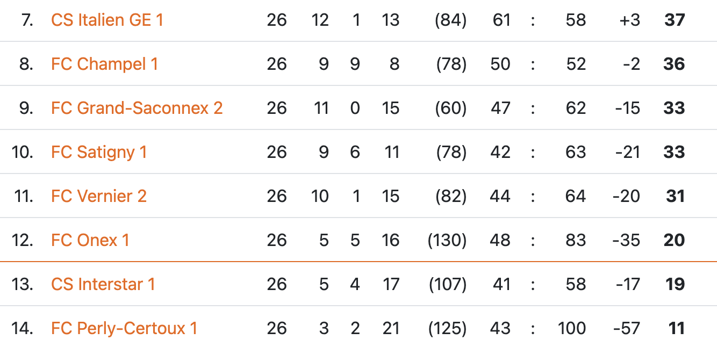Open the FC Champel 1 team page
Screen dimensions: 717x347
104,64
